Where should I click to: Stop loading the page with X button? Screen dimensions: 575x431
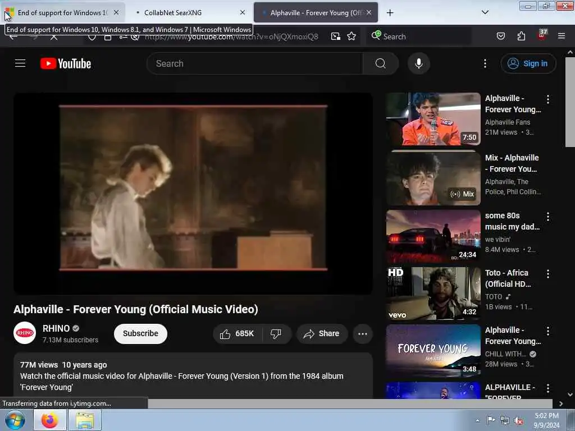pos(53,38)
